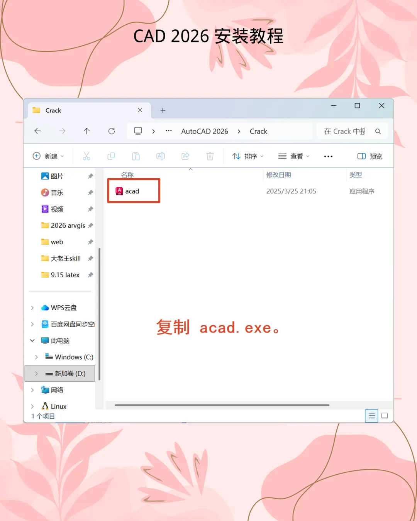
Task: Click the Forward navigation arrow
Action: [62, 131]
